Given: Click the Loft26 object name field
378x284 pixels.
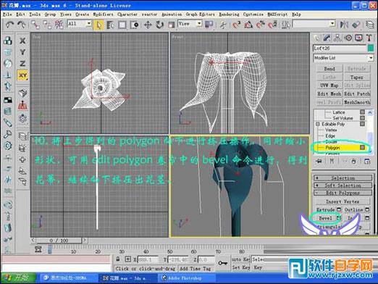Looking at the screenshot, I should [340, 49].
